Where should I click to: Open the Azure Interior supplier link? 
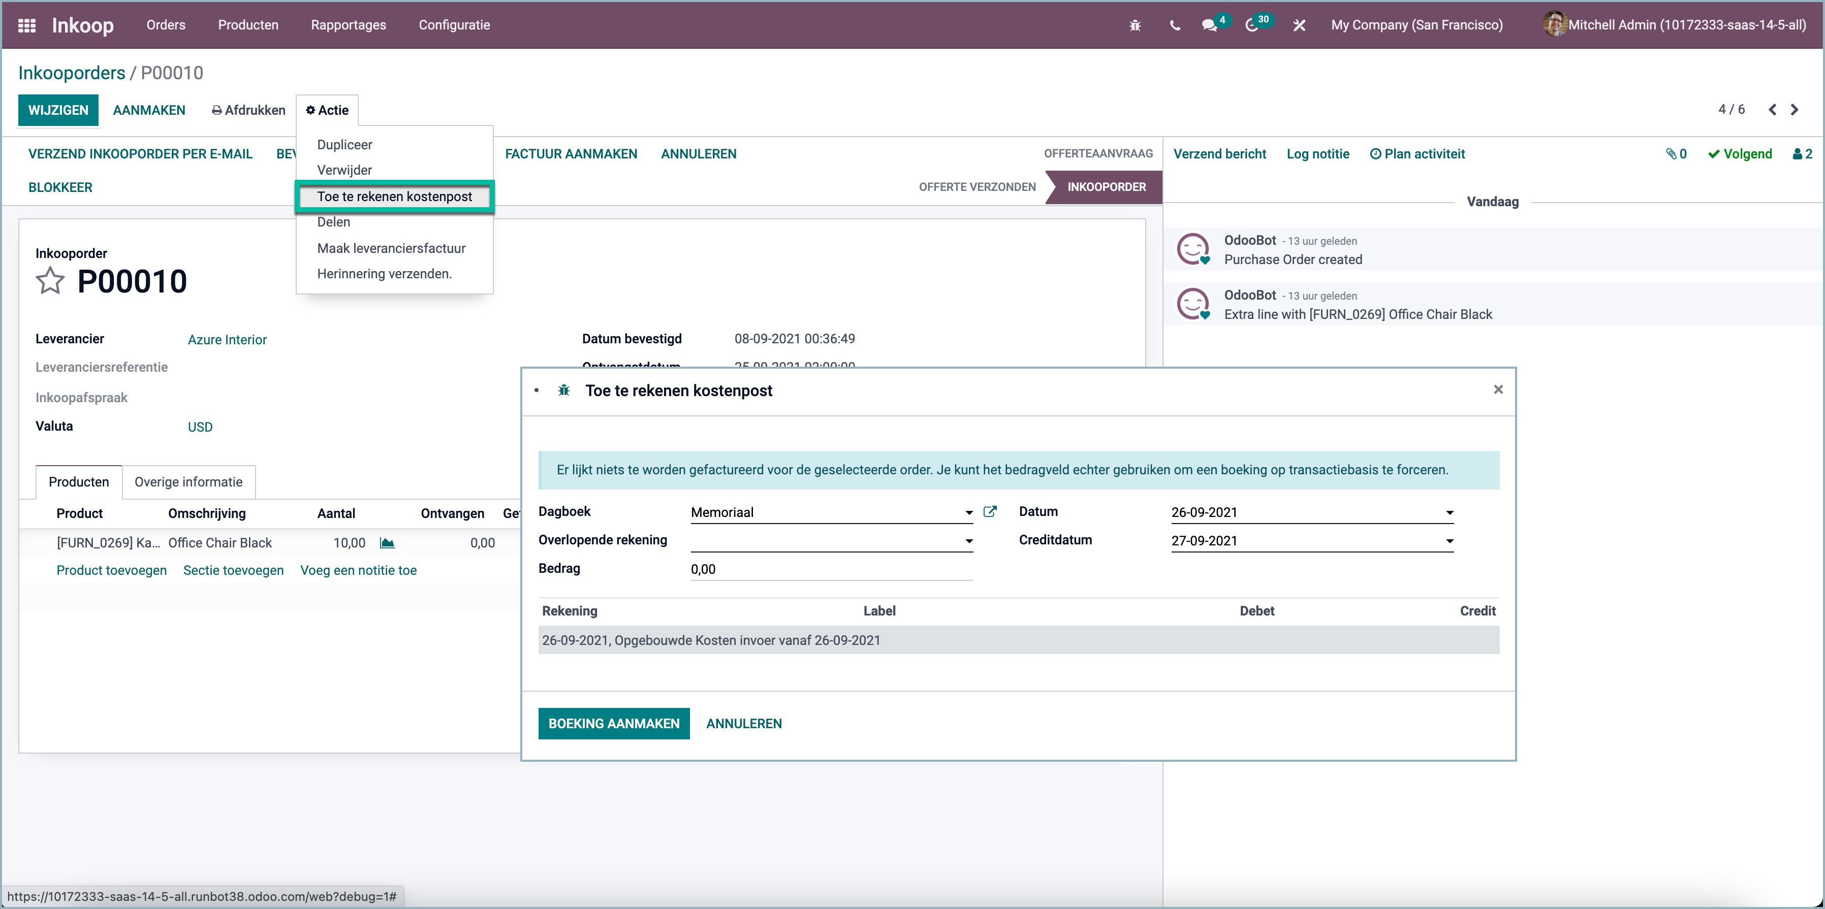(x=227, y=340)
